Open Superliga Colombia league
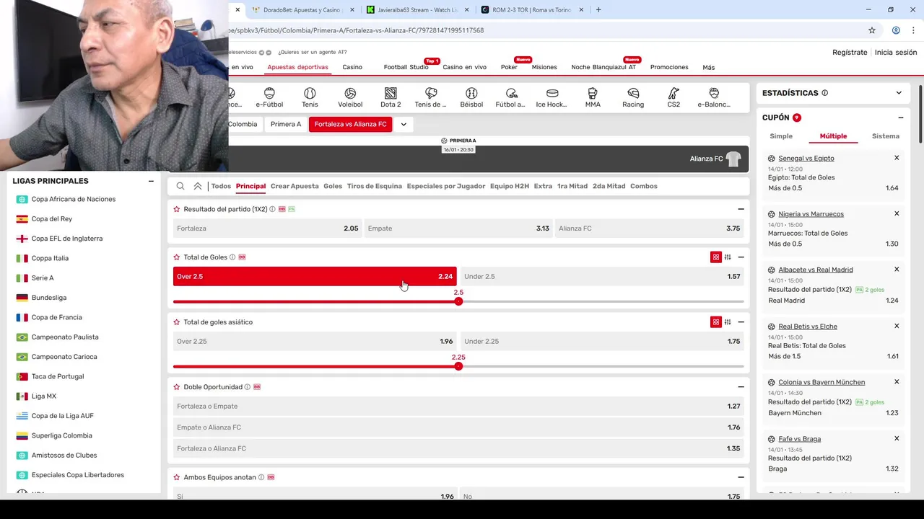The height and width of the screenshot is (519, 924). pyautogui.click(x=62, y=435)
